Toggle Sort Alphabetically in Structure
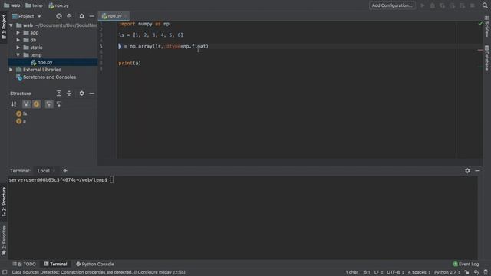This screenshot has height=276, width=491. [x=14, y=104]
